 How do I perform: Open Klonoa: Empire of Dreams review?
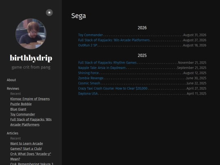point(30,99)
